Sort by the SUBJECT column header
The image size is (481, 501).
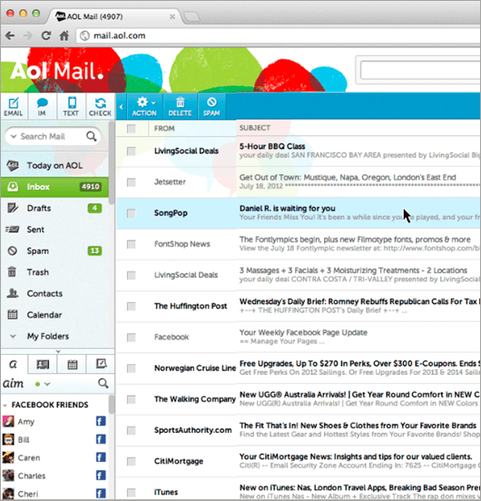(255, 128)
